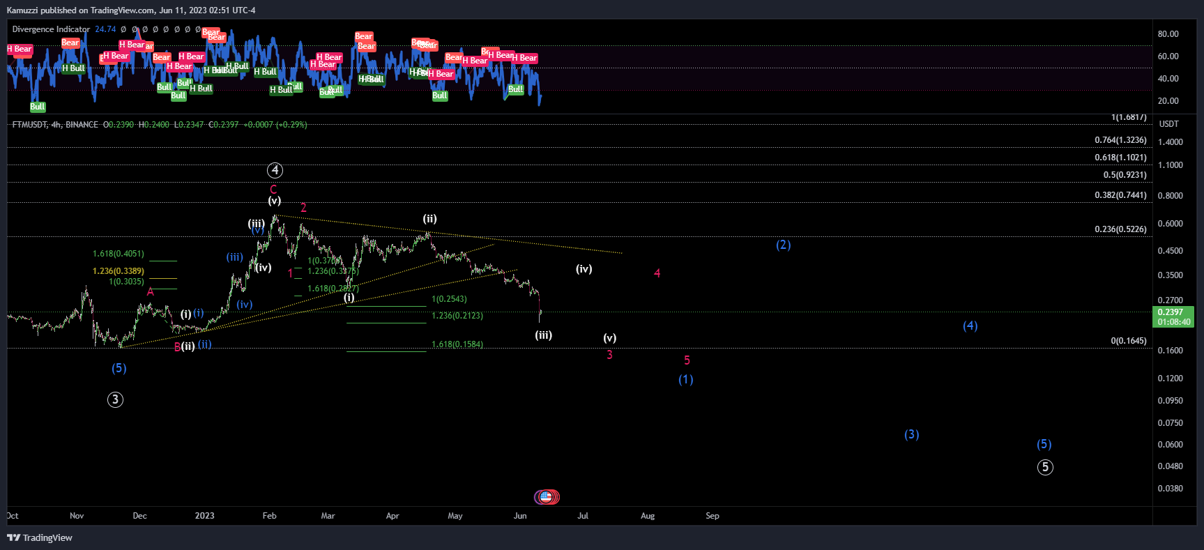The height and width of the screenshot is (550, 1204).
Task: Click the 1.4000 price axis value
Action: pyautogui.click(x=1170, y=142)
